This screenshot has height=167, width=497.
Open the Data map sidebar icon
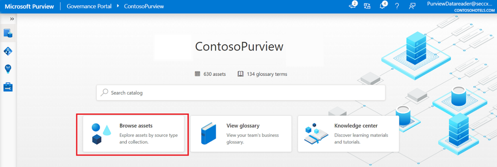8,51
